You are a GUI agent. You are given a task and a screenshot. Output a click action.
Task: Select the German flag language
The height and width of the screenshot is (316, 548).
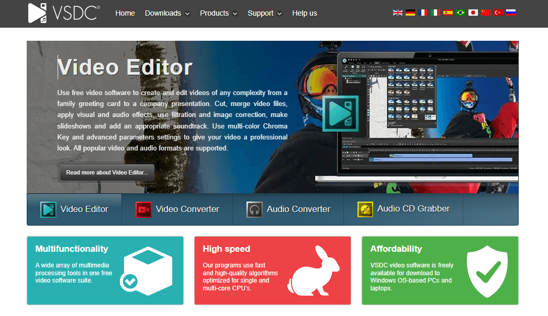click(x=410, y=13)
